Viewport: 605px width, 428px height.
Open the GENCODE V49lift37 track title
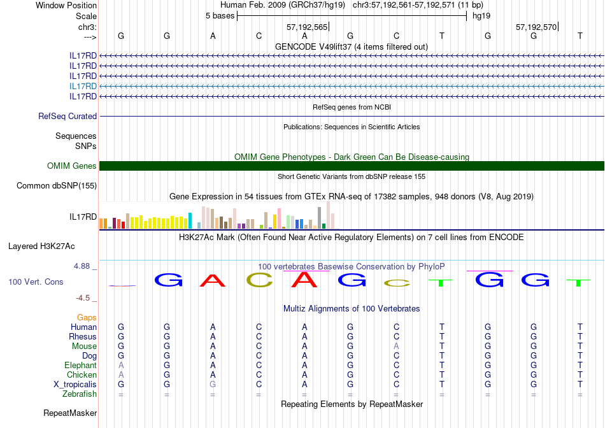click(x=352, y=46)
